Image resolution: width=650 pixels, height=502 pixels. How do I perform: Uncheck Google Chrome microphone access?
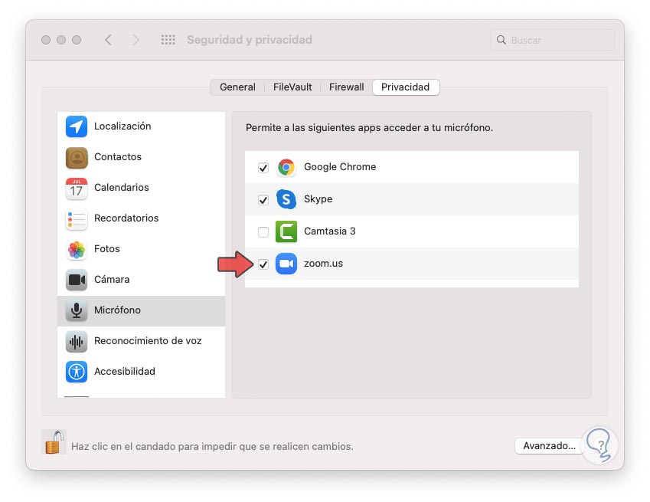263,168
